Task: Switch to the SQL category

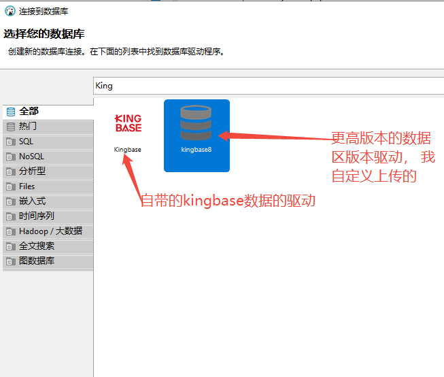Action: 48,142
